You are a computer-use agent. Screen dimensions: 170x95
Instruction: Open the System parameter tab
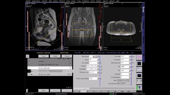point(112,92)
